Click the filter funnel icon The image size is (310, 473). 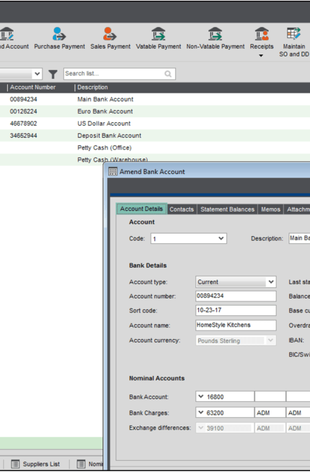[x=53, y=74]
